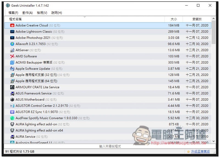220x158 pixels.
Task: Open the 說明(H) menu
Action: point(57,13)
